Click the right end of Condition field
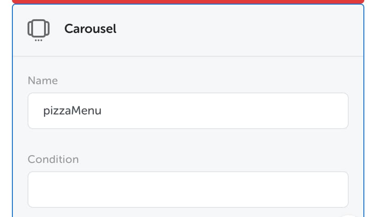The width and height of the screenshot is (379, 217). click(x=339, y=190)
